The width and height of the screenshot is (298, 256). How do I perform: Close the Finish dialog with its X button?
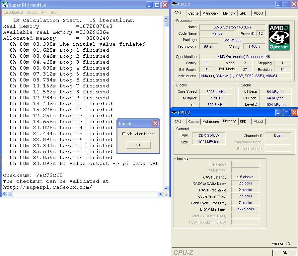pos(155,124)
